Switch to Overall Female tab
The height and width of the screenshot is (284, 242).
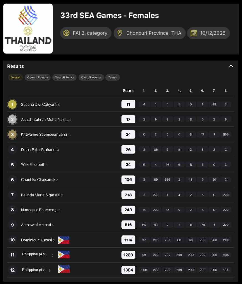pos(38,77)
